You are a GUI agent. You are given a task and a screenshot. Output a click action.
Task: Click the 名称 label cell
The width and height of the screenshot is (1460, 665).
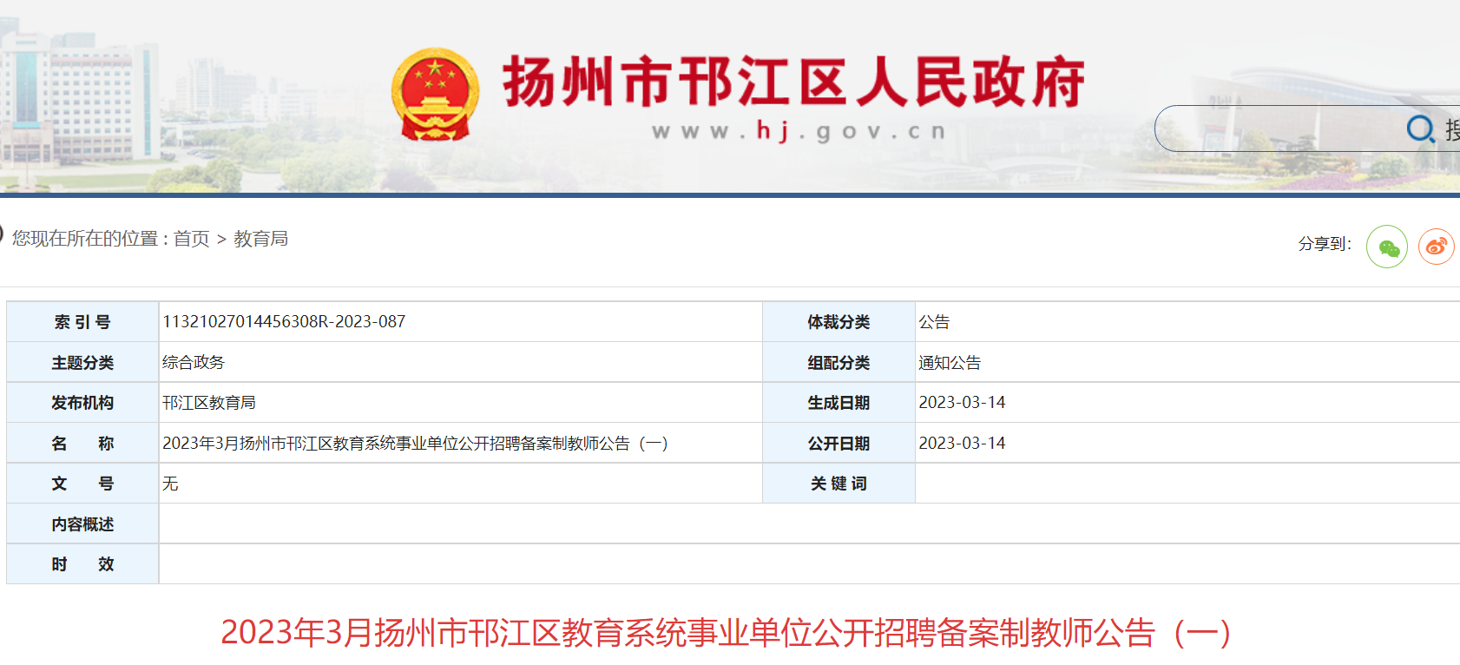[82, 444]
